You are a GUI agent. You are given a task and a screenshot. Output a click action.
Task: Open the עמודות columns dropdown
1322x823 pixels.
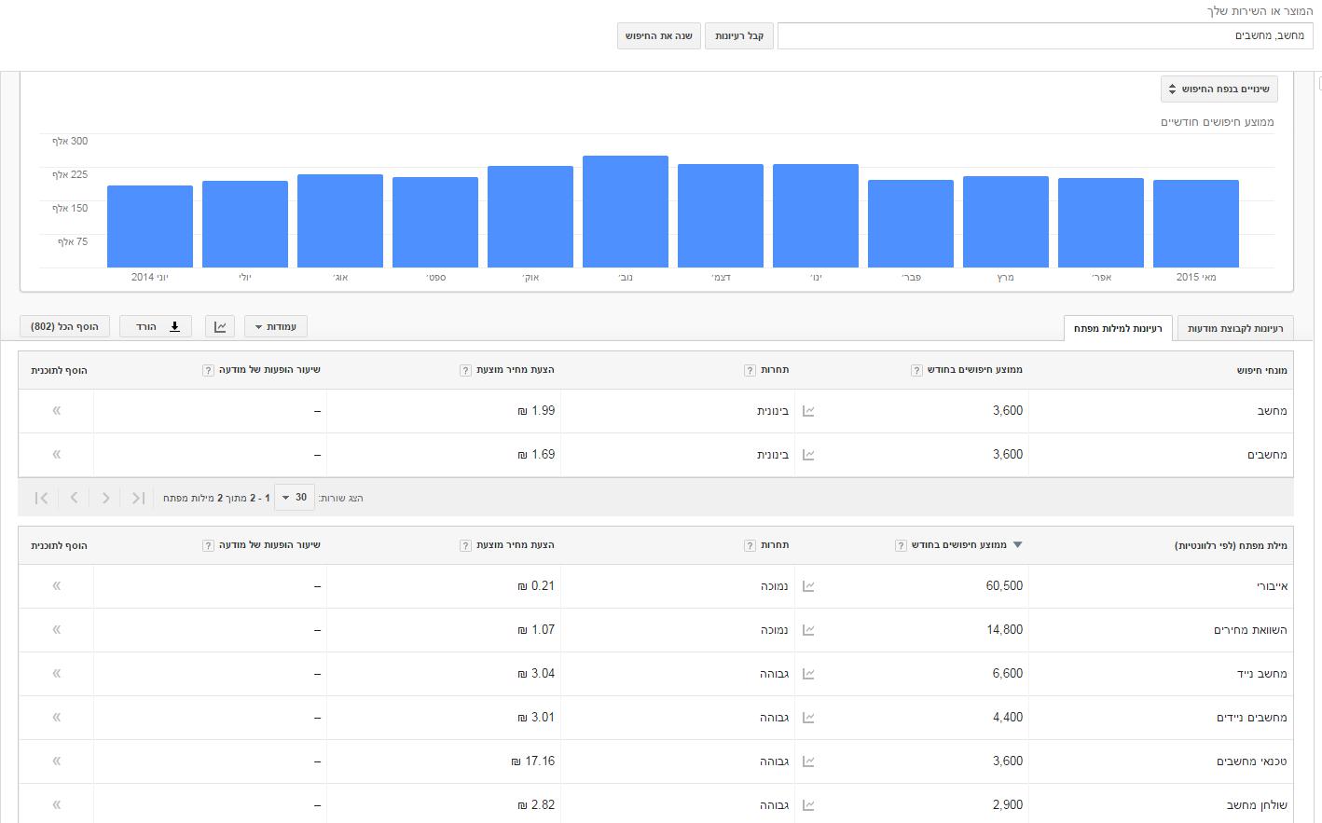point(276,326)
